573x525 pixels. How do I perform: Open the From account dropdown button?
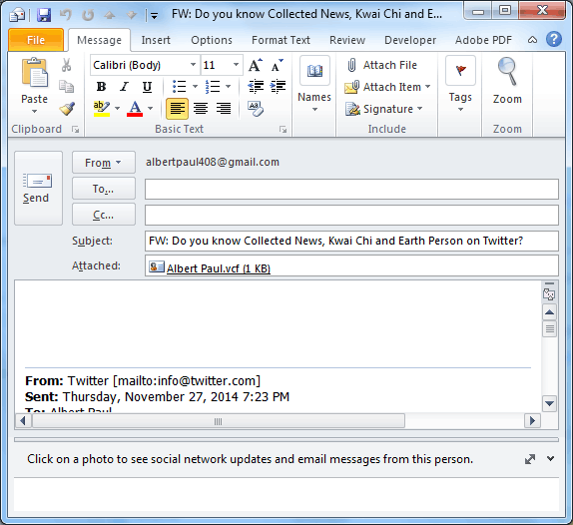104,163
